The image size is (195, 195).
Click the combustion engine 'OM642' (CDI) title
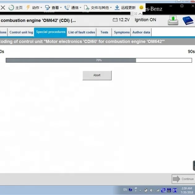click(x=38, y=20)
